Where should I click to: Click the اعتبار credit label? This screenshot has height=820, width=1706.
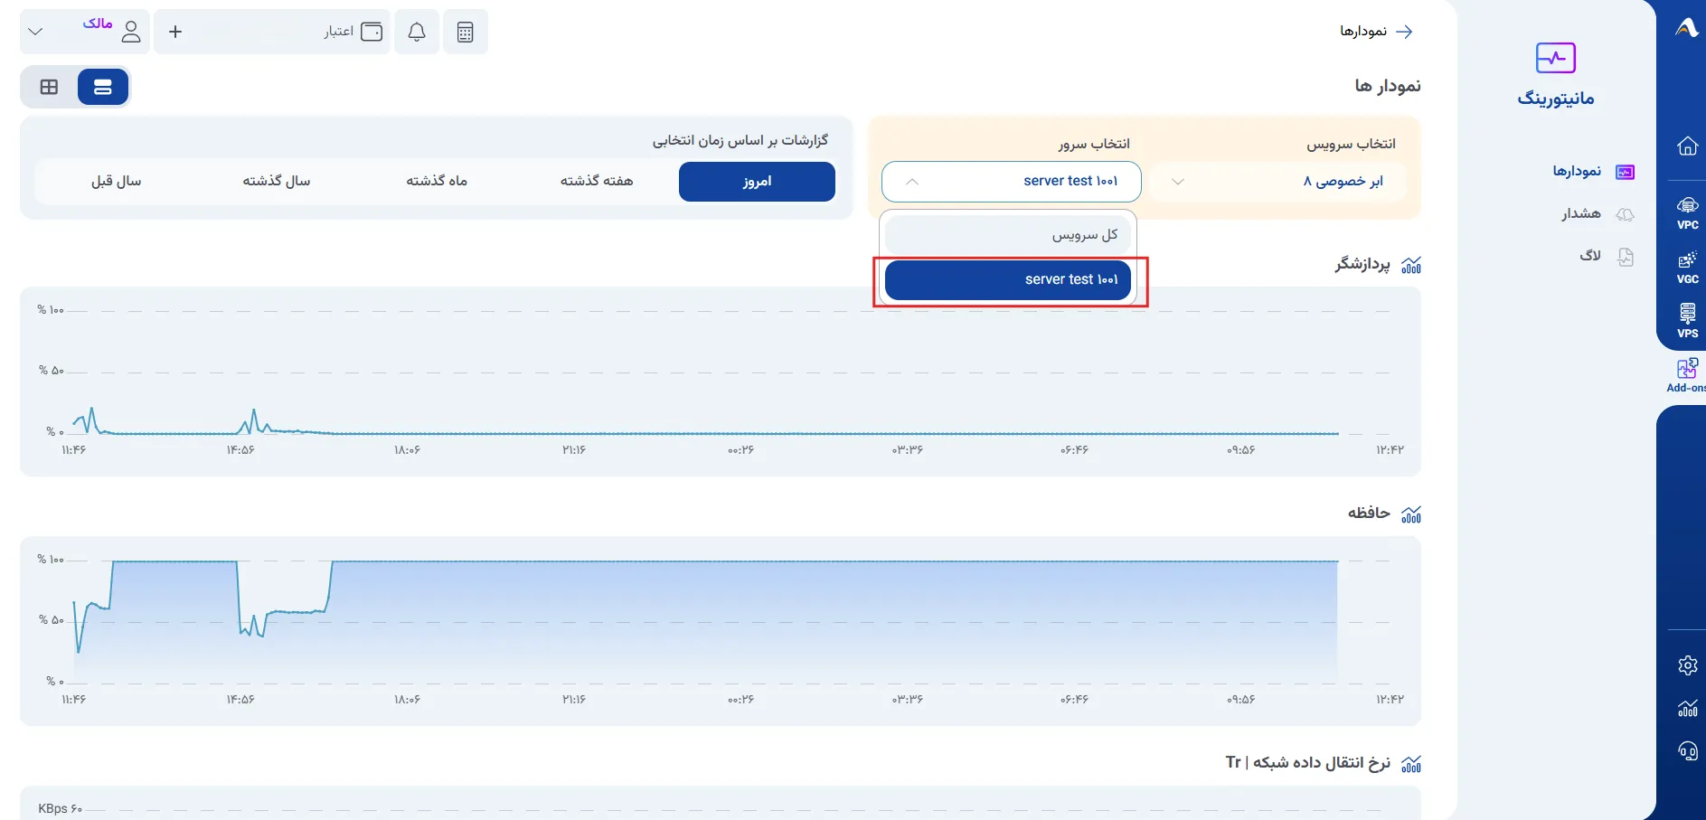pos(338,32)
